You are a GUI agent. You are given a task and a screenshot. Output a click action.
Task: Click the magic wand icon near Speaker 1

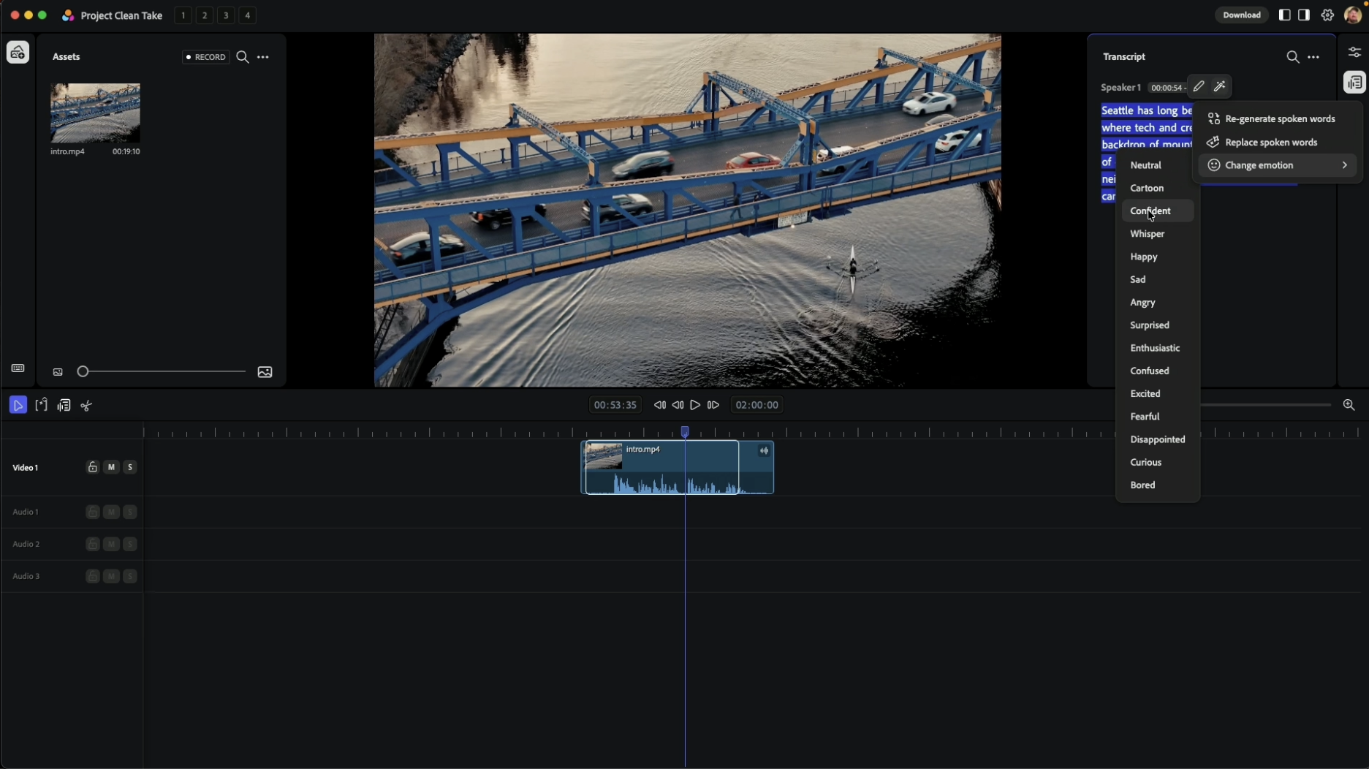click(x=1219, y=87)
